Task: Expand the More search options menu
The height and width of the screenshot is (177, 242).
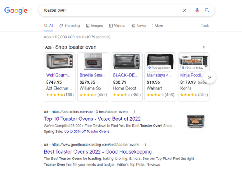Action: pos(157,26)
